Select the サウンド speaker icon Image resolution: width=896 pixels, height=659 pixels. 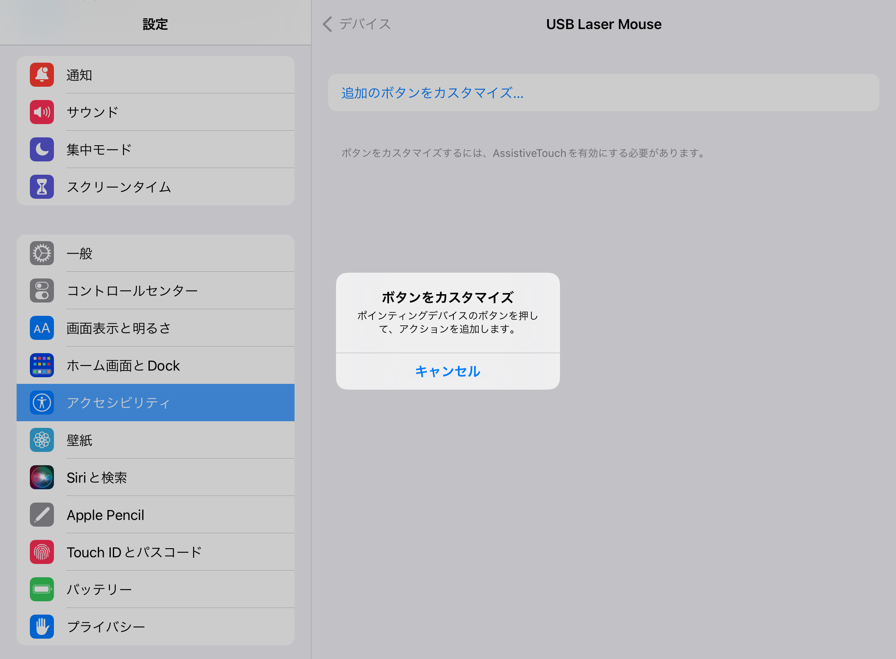pyautogui.click(x=41, y=112)
